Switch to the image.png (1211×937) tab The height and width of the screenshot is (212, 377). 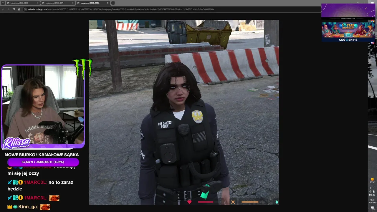(58, 3)
